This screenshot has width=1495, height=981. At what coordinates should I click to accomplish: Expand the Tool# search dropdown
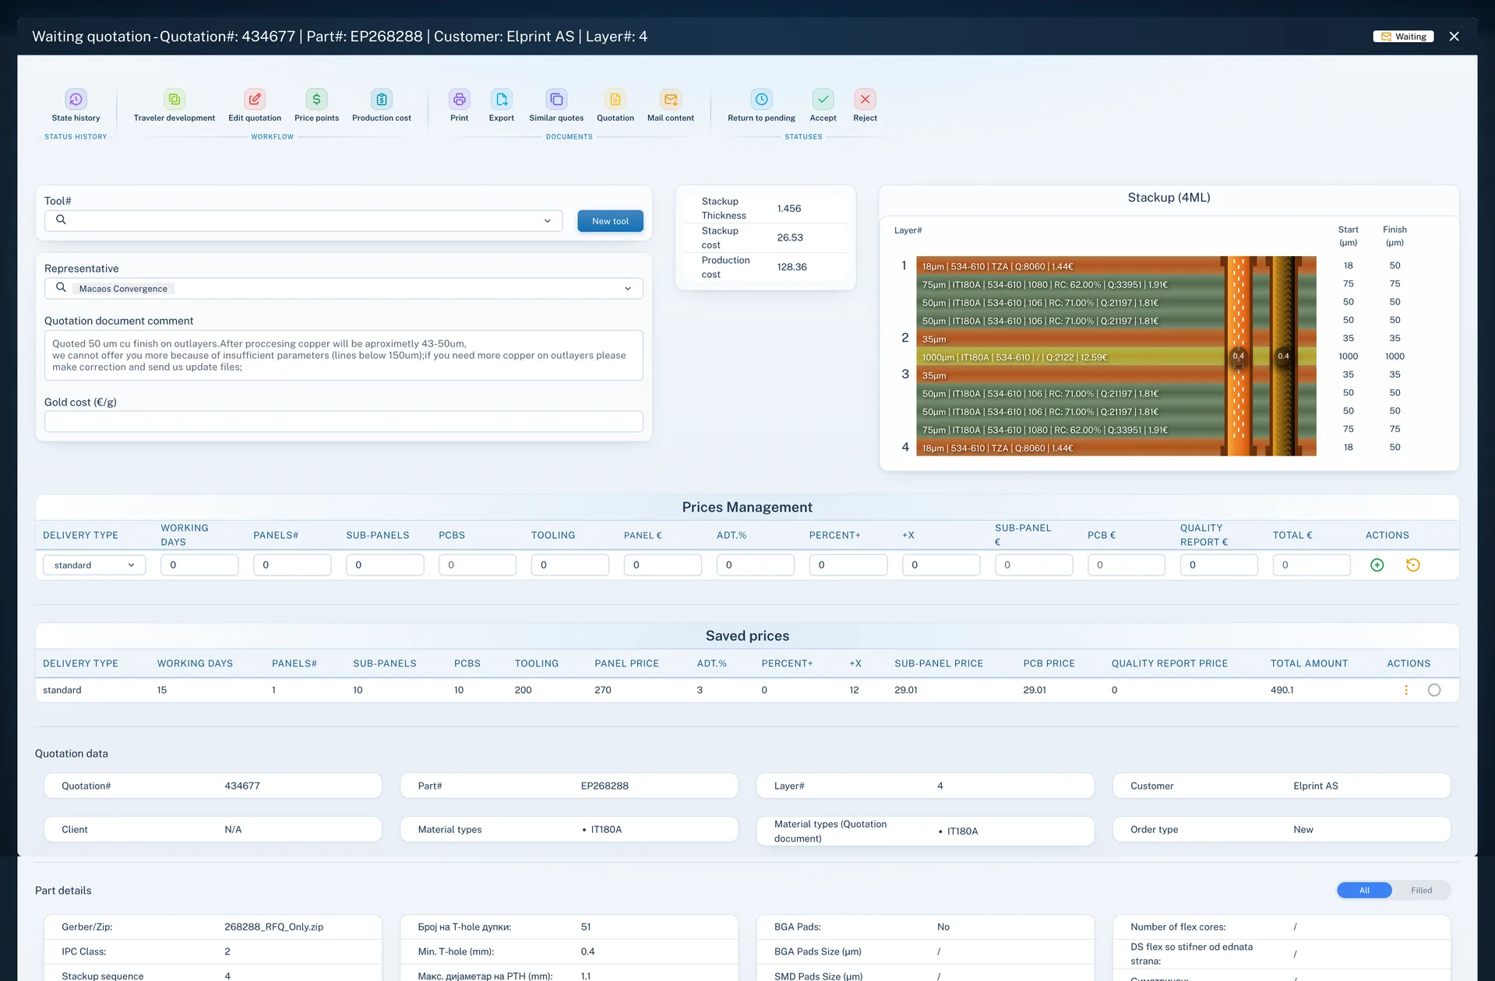547,221
